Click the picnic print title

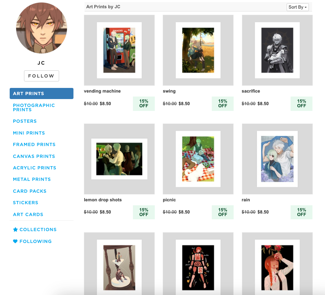click(x=169, y=200)
